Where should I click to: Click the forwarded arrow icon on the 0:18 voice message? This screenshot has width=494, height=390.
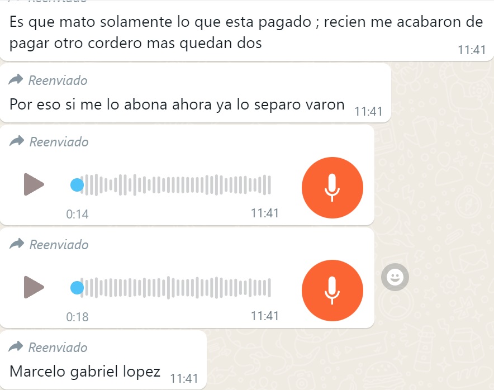tap(17, 244)
